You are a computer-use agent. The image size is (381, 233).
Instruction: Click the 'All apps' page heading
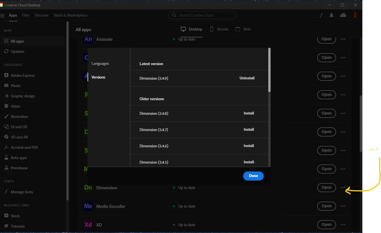click(x=83, y=29)
